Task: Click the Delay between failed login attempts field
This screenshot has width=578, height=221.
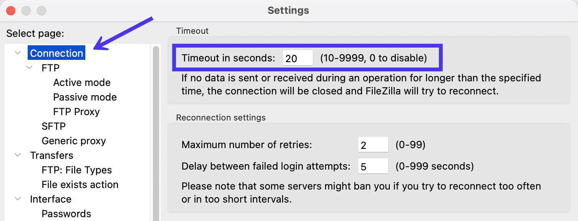Action: pyautogui.click(x=373, y=166)
